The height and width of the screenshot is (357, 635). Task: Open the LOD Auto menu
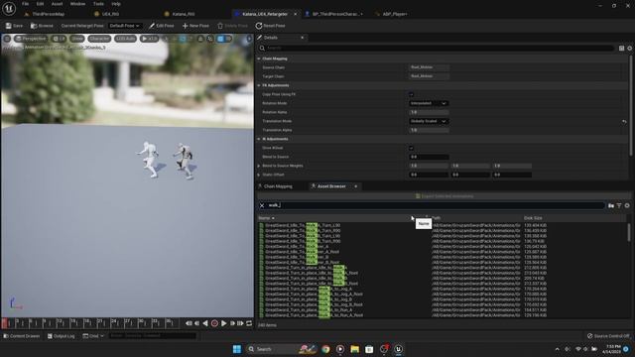click(125, 39)
